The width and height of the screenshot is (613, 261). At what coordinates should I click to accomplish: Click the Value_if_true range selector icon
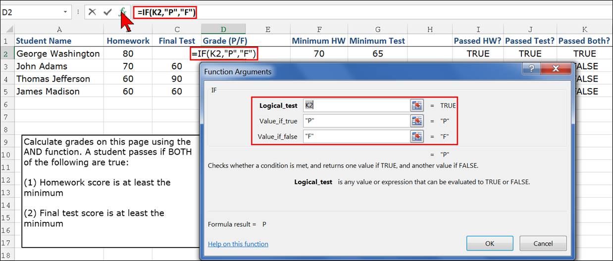417,121
